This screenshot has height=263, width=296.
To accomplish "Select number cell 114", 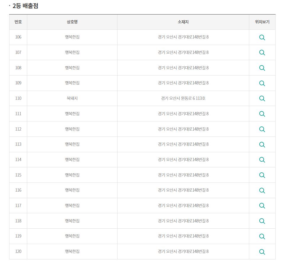I will coord(18,160).
